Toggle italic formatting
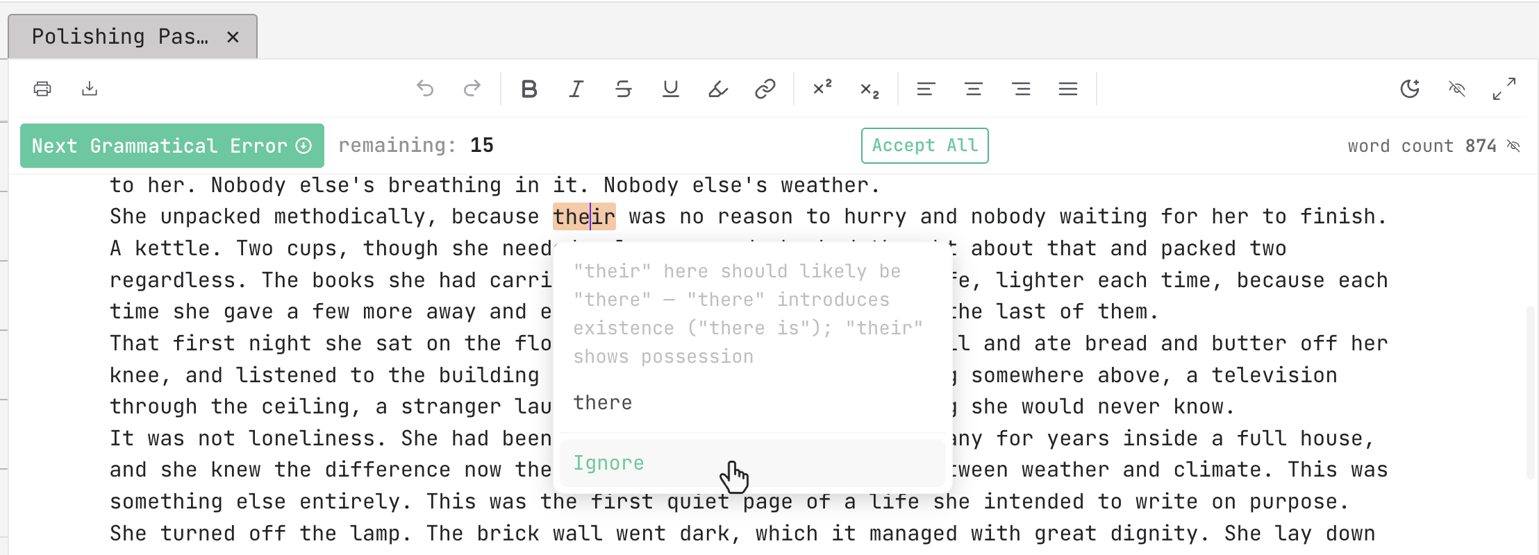1539x555 pixels. pyautogui.click(x=576, y=89)
